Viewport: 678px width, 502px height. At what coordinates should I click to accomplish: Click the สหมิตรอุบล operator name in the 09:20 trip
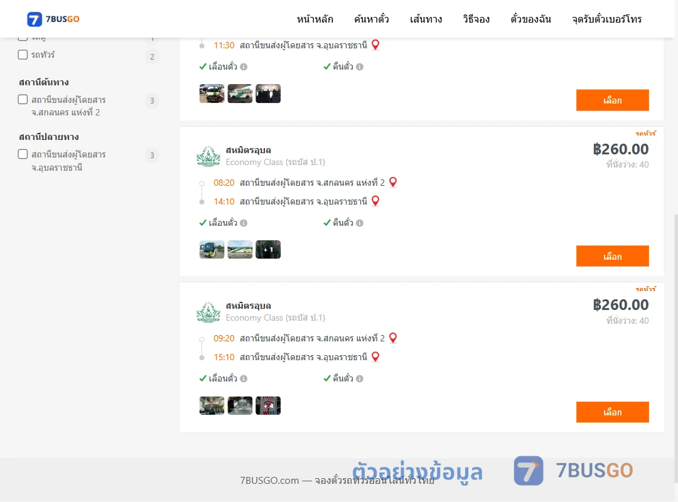(248, 306)
